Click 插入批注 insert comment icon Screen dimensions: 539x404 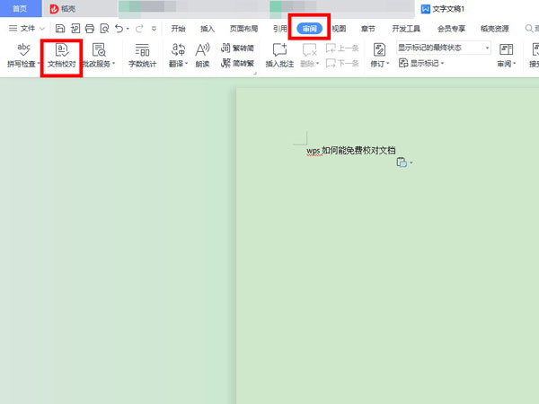pos(278,56)
